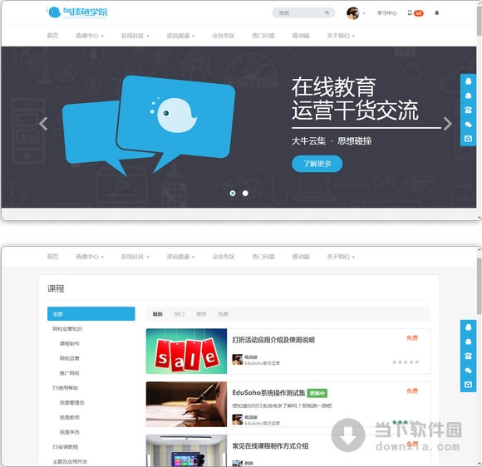Click the second sidebar icon in lower window

(x=468, y=342)
